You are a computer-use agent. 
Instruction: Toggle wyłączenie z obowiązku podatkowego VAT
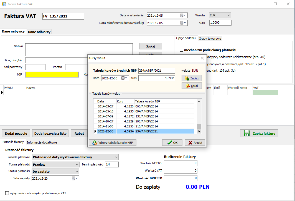point(7,193)
